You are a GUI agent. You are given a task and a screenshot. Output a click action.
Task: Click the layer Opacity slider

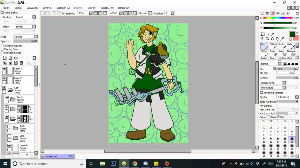26,41
